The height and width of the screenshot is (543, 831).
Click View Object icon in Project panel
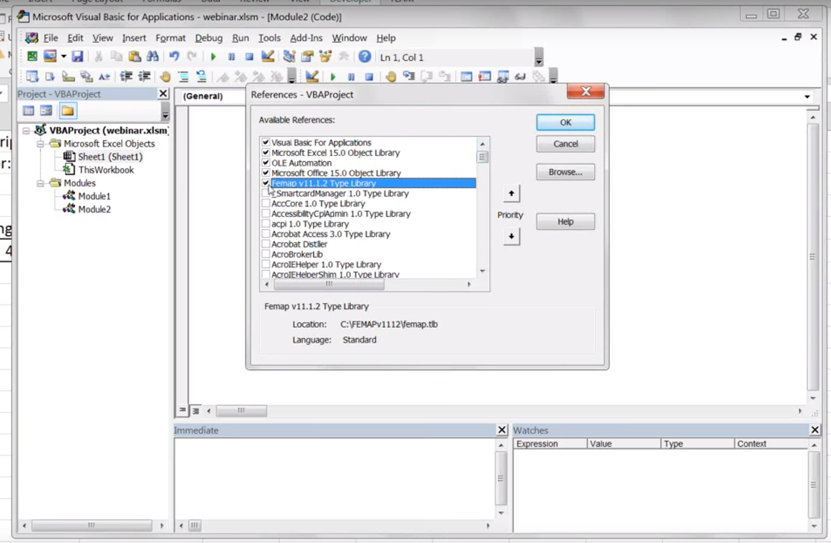[x=46, y=110]
